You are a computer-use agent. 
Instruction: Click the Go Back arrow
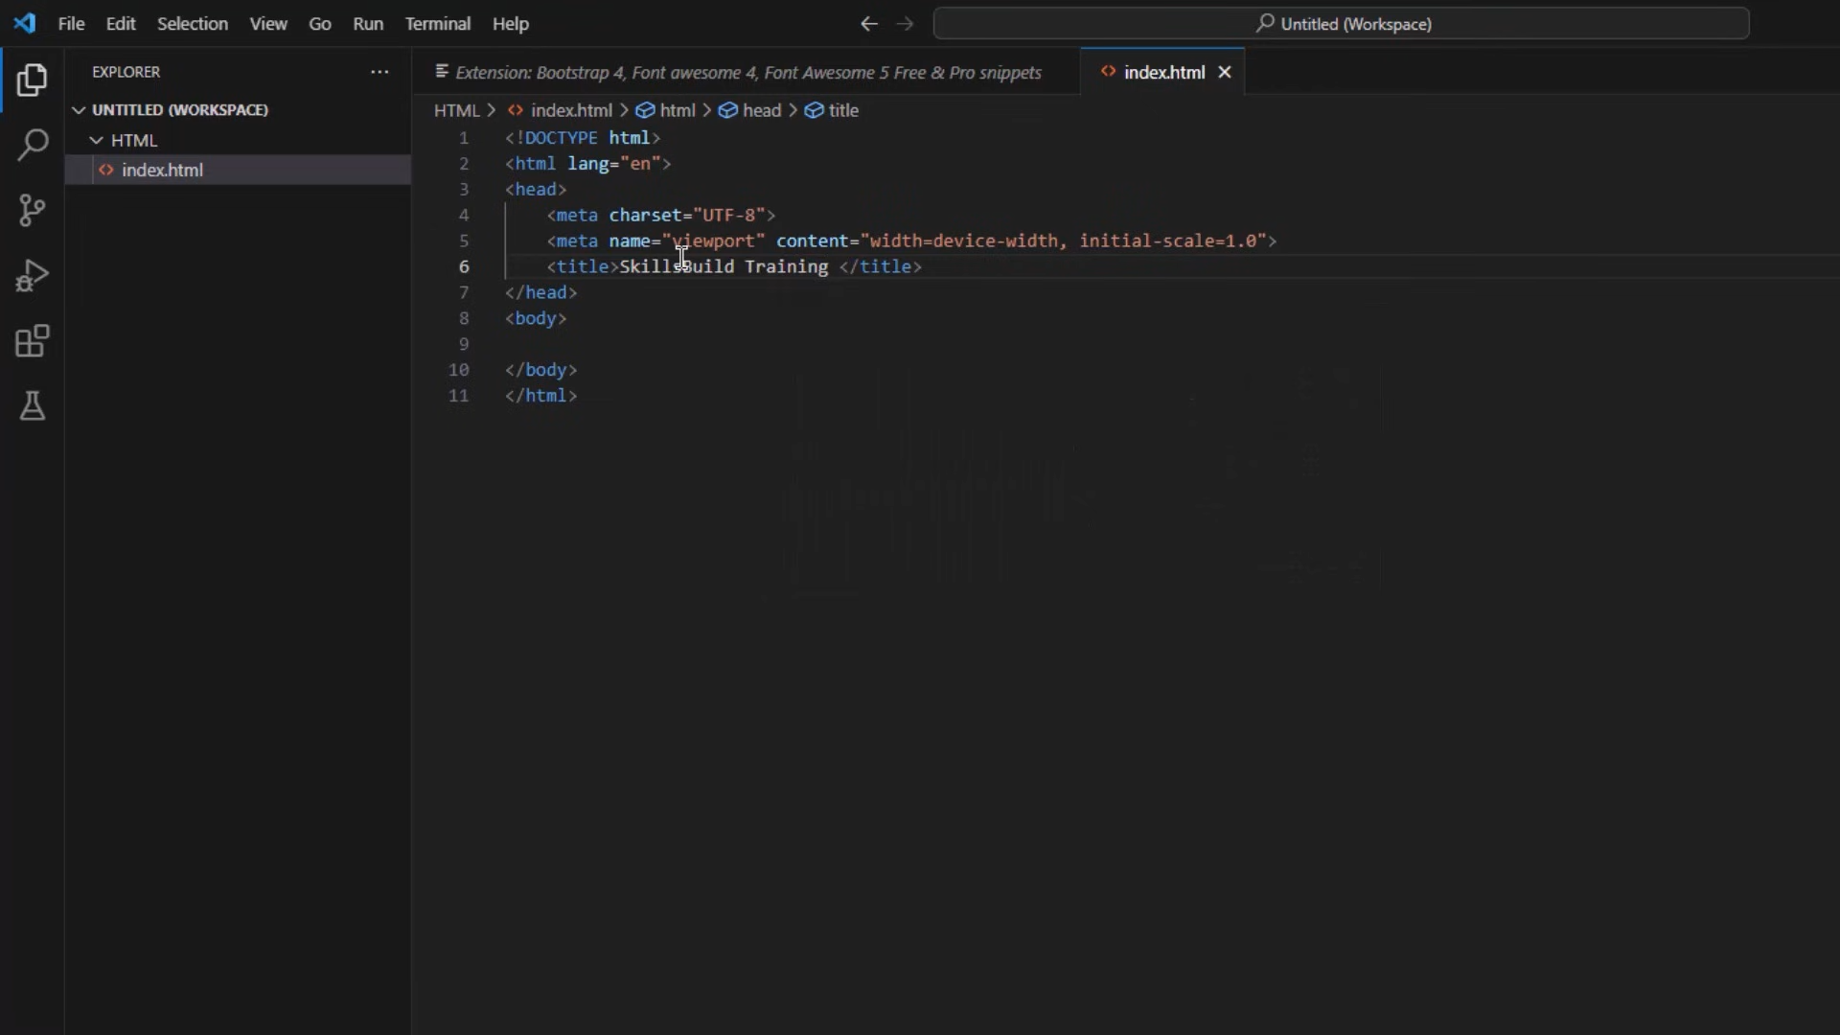868,24
